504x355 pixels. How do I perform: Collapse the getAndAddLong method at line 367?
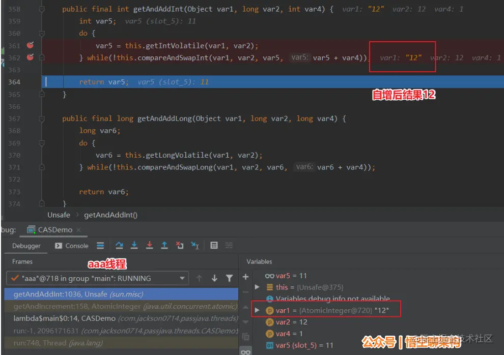pos(42,119)
